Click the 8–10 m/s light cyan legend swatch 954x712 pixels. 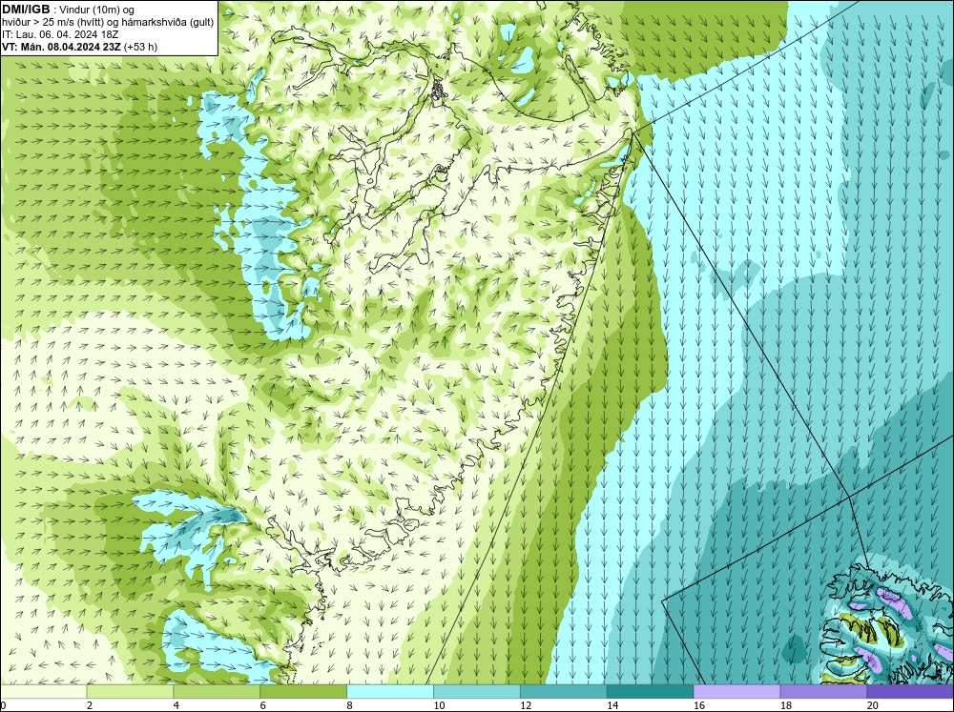(390, 691)
